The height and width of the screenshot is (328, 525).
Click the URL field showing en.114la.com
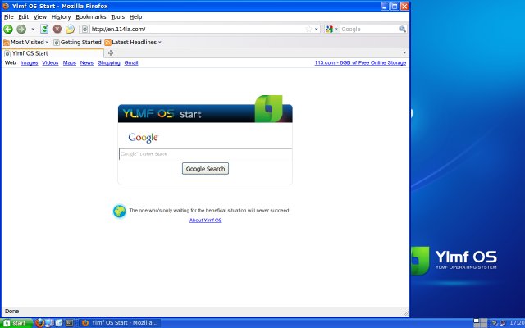pos(198,30)
